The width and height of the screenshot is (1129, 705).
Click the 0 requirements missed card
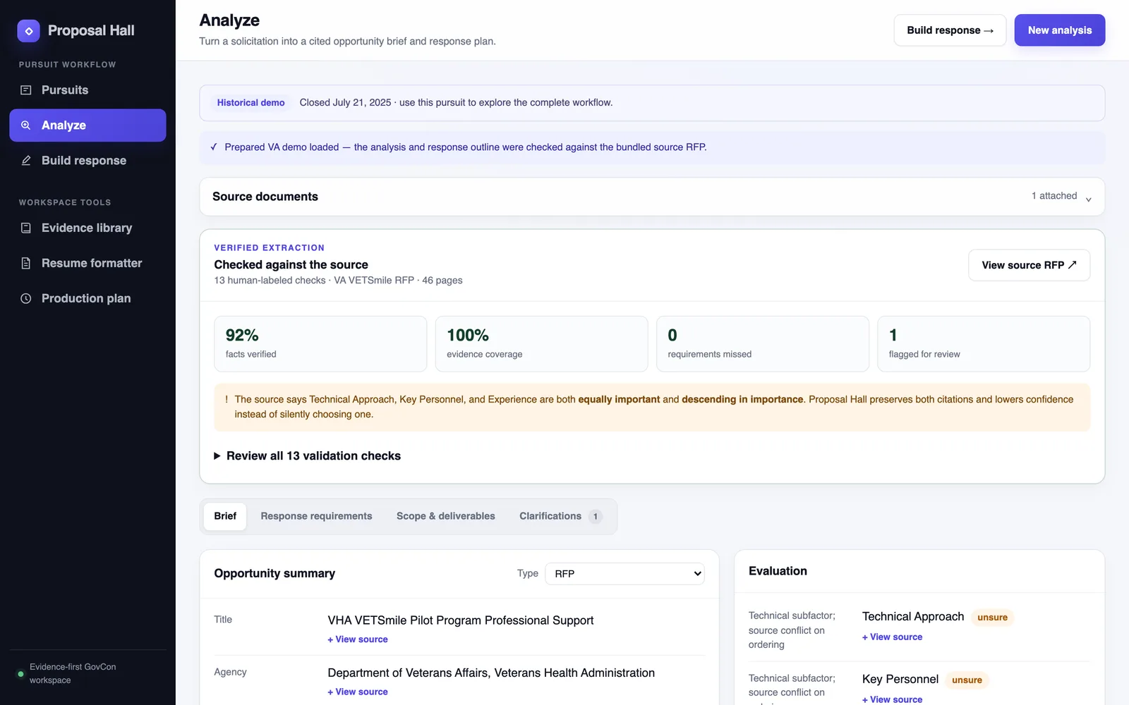[763, 344]
